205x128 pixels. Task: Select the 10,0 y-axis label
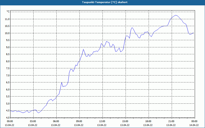(7, 33)
